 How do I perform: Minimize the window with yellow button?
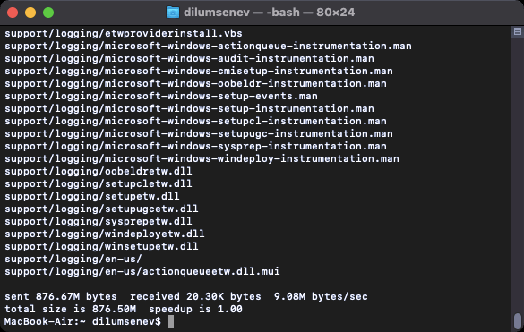[30, 13]
